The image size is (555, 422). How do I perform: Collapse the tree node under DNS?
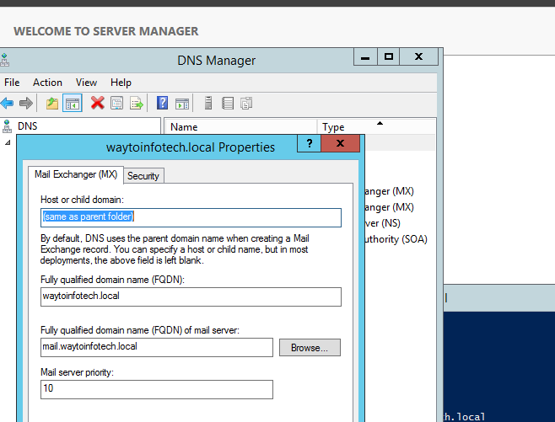point(8,142)
